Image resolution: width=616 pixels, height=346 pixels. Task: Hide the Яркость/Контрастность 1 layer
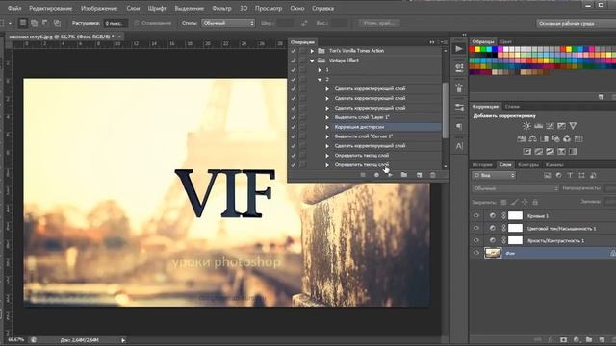click(x=476, y=240)
